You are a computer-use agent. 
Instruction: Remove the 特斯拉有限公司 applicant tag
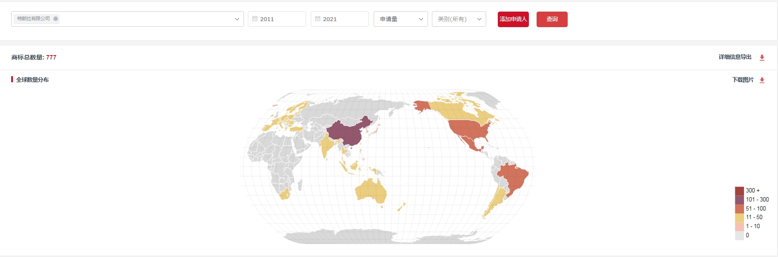56,19
